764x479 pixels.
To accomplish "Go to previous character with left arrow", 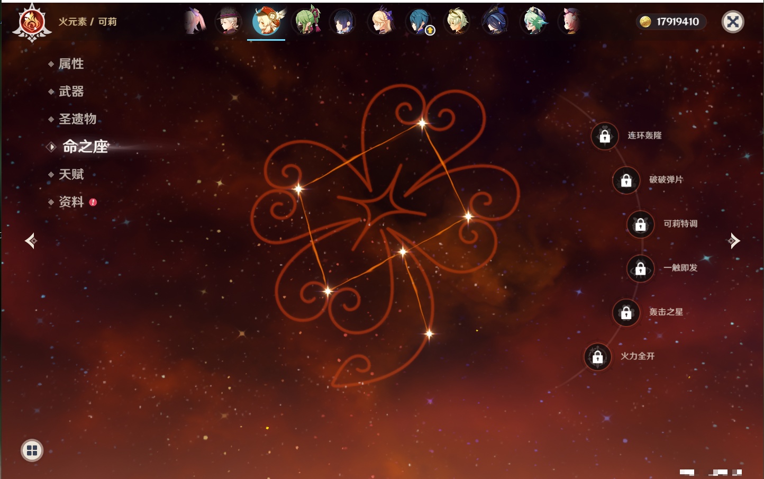I will 31,241.
